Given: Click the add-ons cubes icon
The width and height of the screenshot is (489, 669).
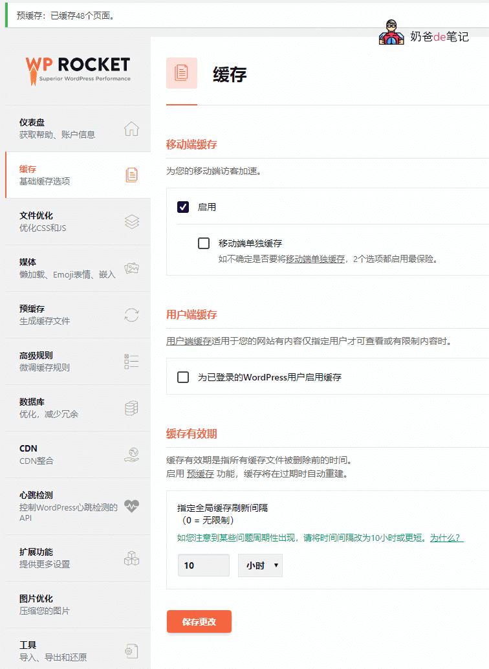Looking at the screenshot, I should click(x=131, y=558).
